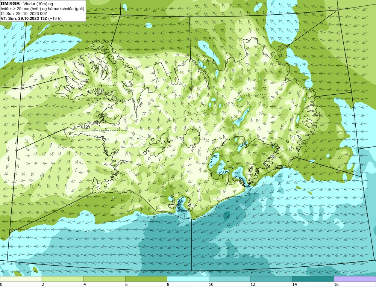Click the 14–16 m/s dark teal legend swatch
376x287 pixels.
pyautogui.click(x=313, y=279)
